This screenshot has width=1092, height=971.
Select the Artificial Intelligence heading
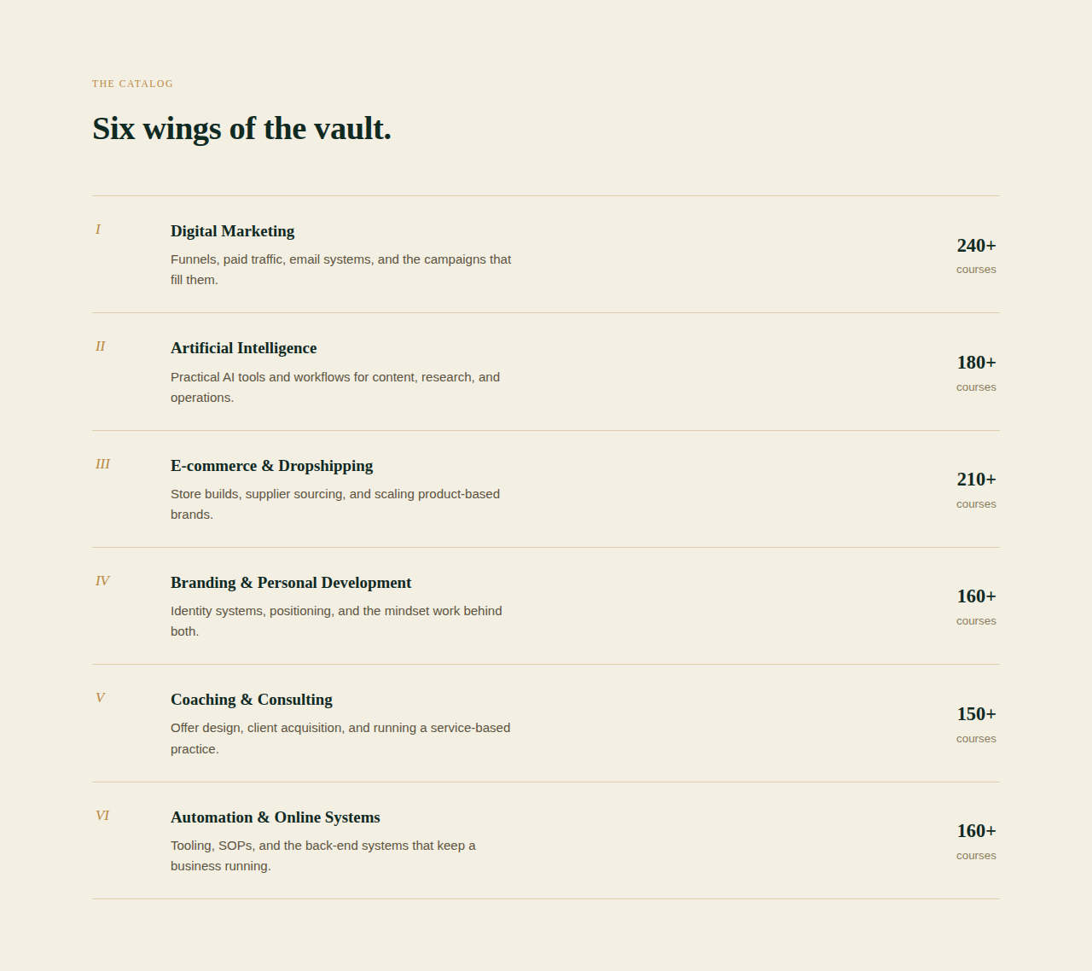pyautogui.click(x=243, y=348)
